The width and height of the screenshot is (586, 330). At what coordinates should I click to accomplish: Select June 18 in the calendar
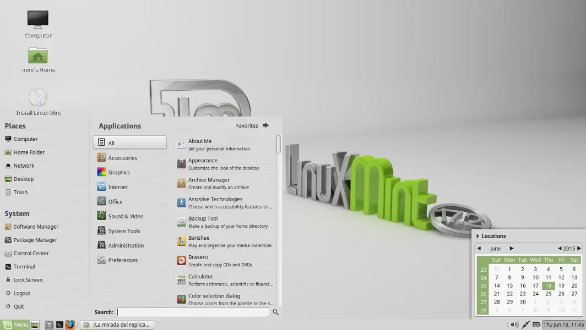[548, 285]
